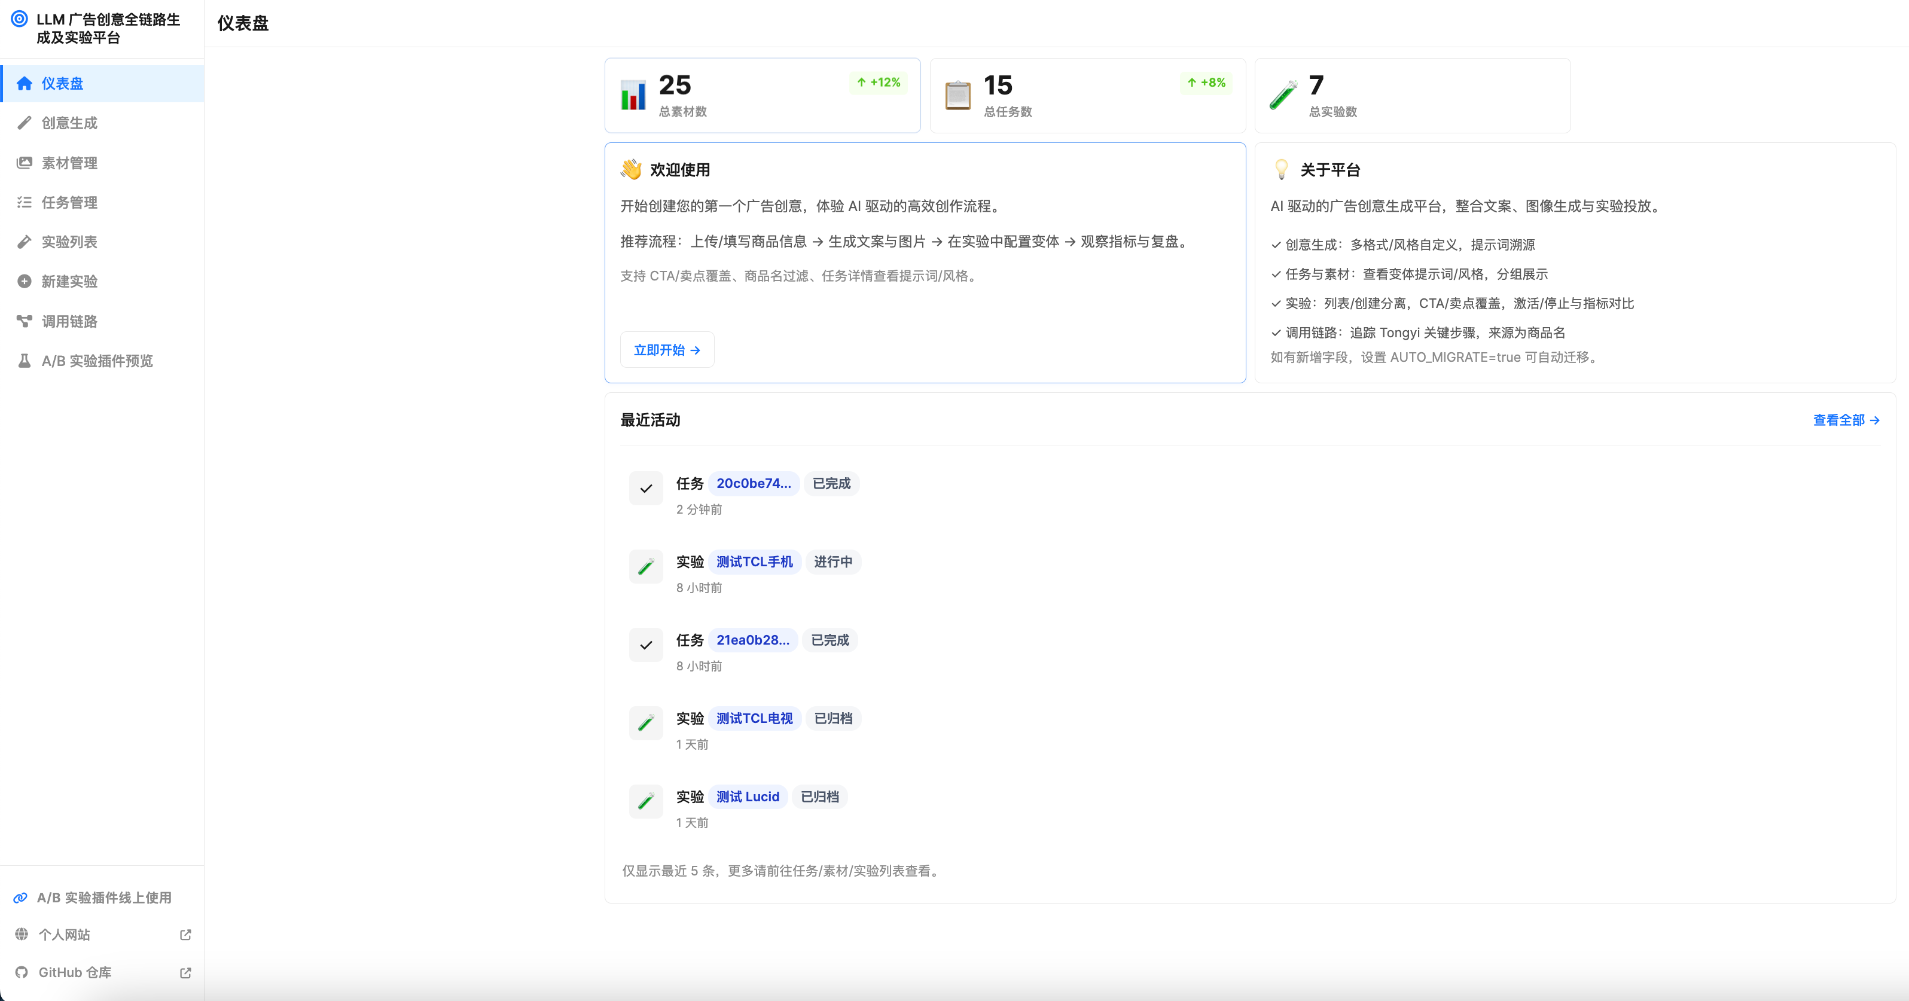The width and height of the screenshot is (1909, 1001).
Task: Click the test tube icon for 测试 Lucid
Action: coord(647,802)
